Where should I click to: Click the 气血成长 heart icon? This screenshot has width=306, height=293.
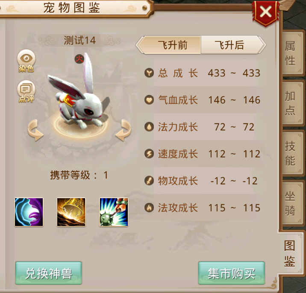click(149, 100)
